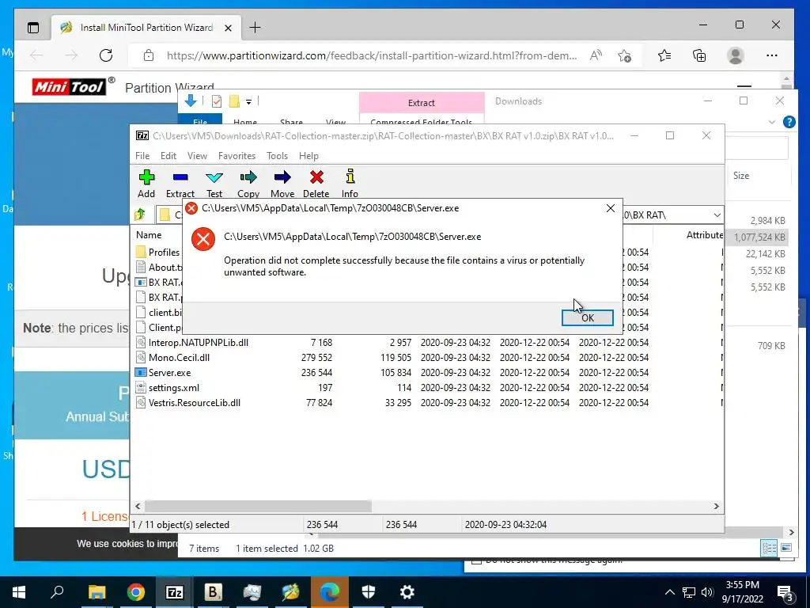Open the Edge Favorites list
This screenshot has width=810, height=608.
pyautogui.click(x=664, y=55)
